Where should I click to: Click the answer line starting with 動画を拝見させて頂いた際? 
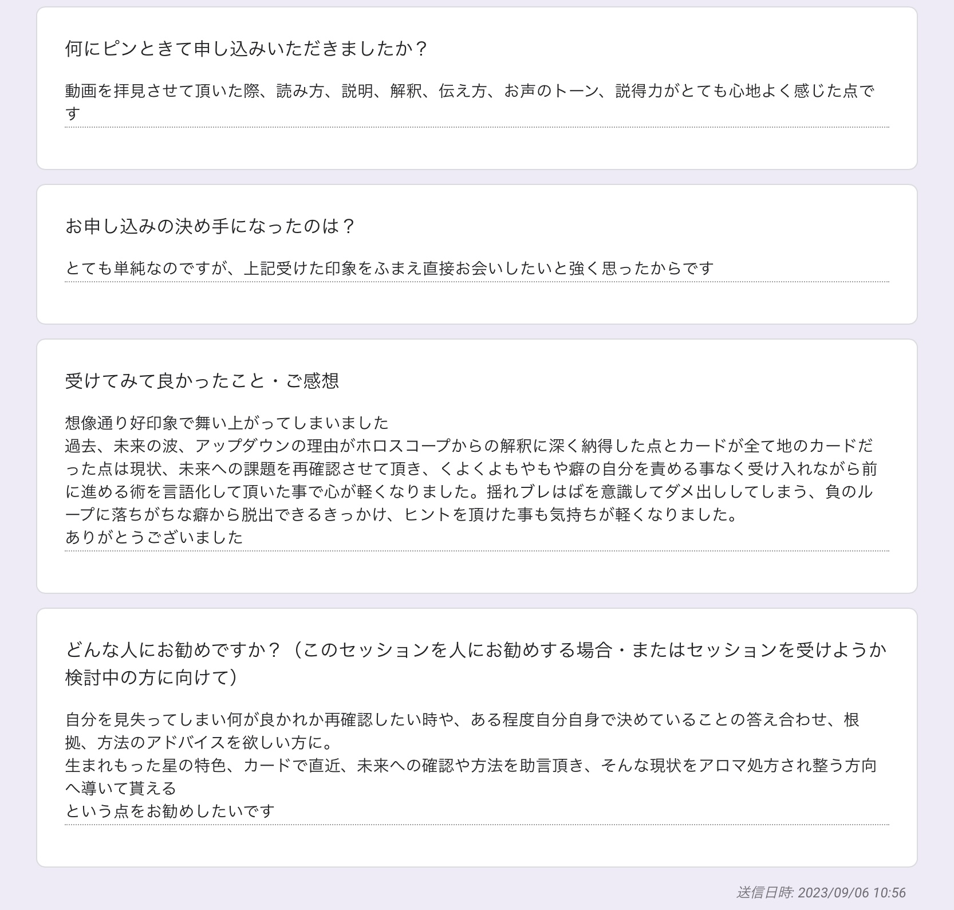click(470, 91)
